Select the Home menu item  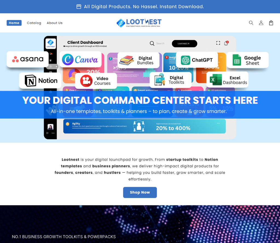click(x=14, y=23)
